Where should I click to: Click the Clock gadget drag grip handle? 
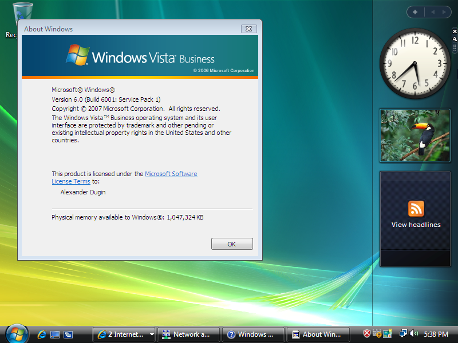(455, 48)
